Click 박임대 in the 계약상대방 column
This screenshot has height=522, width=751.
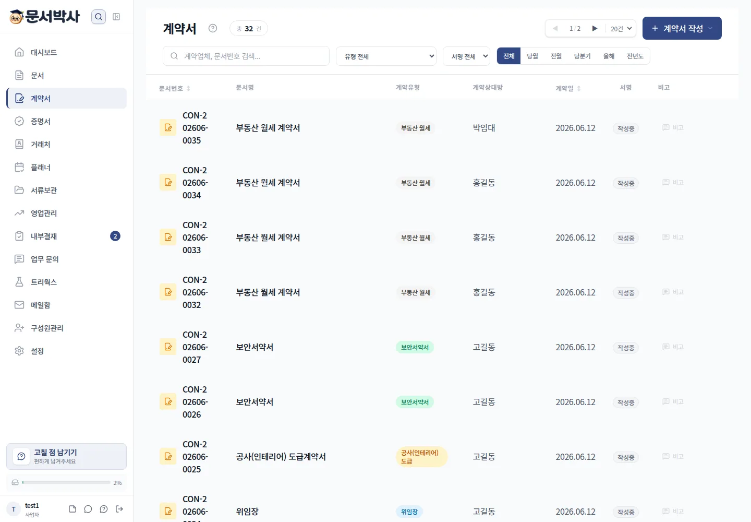click(484, 128)
